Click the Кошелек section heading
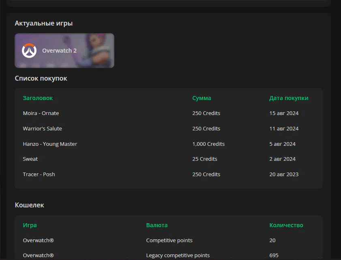 click(29, 205)
